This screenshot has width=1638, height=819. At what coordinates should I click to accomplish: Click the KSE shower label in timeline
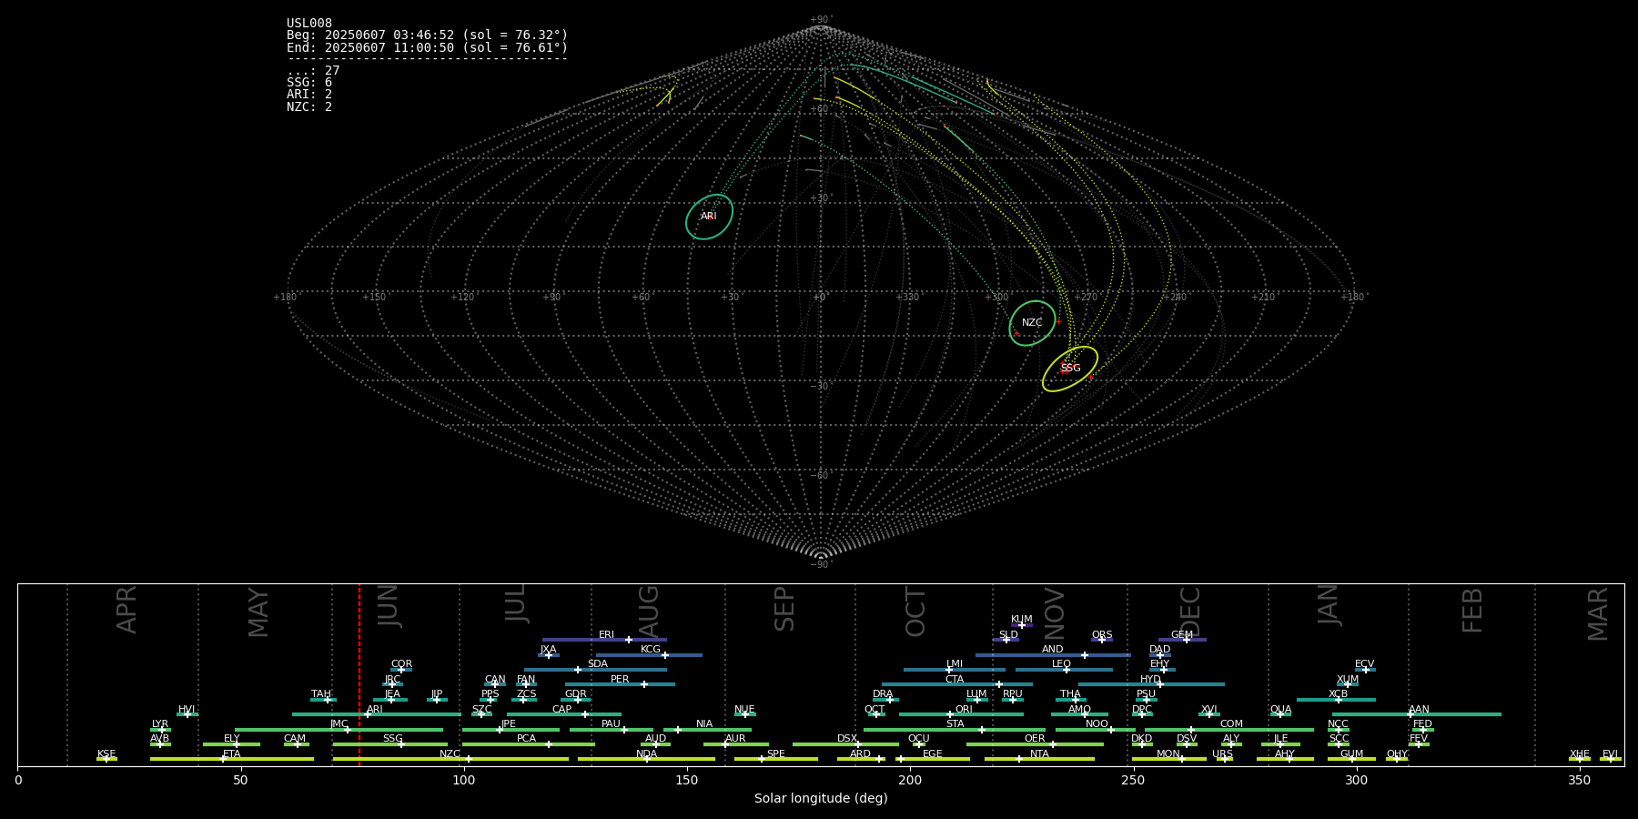tap(106, 754)
